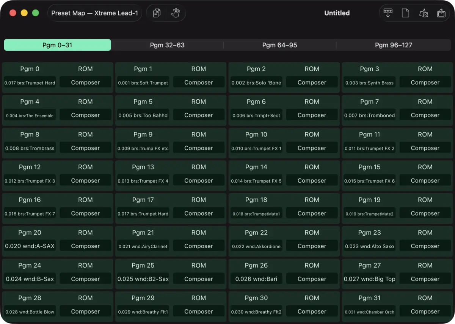455x324 pixels.
Task: Select the hand tool icon
Action: tap(175, 13)
